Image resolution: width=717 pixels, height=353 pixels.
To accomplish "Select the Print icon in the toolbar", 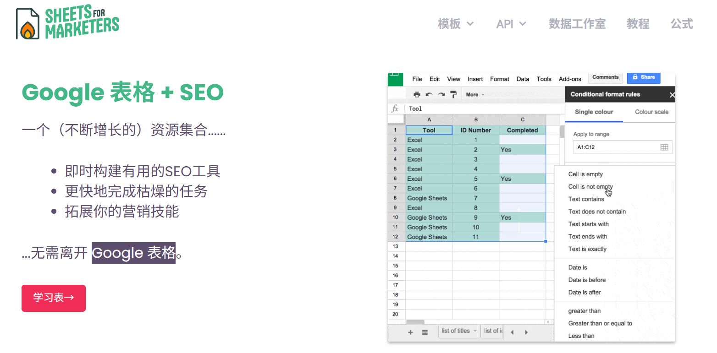I will point(417,94).
